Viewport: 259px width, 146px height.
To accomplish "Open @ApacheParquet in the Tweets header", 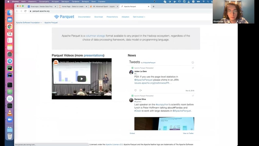I will 149,63.
